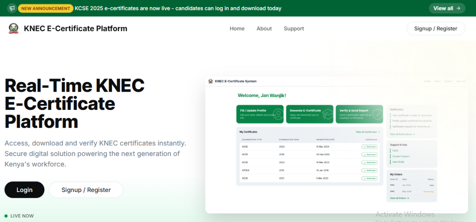The image size is (476, 222).
Task: Click Signup / Register beside Login
Action: click(x=86, y=190)
